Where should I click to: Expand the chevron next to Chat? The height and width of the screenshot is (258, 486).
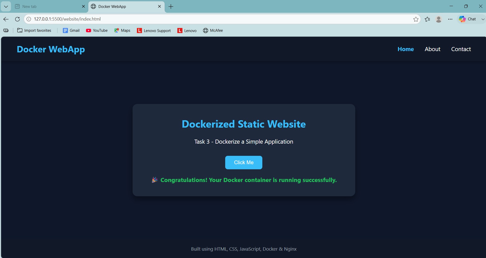[483, 19]
